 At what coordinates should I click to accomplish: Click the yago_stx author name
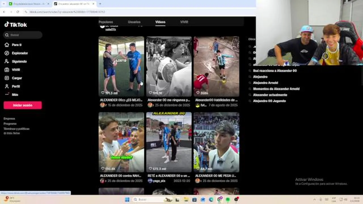[160, 181]
